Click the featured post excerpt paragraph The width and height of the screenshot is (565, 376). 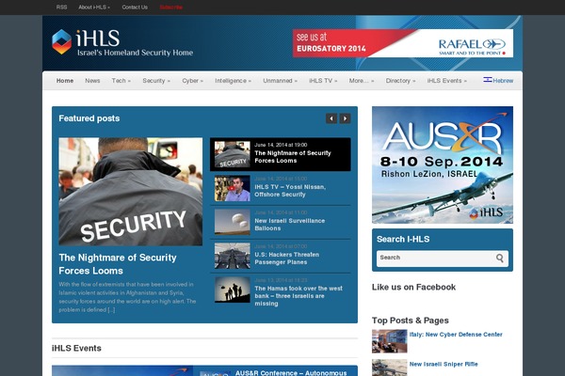tap(127, 297)
